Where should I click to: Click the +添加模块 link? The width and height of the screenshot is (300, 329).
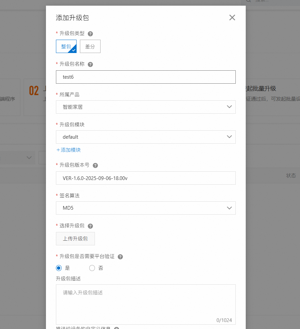(69, 150)
